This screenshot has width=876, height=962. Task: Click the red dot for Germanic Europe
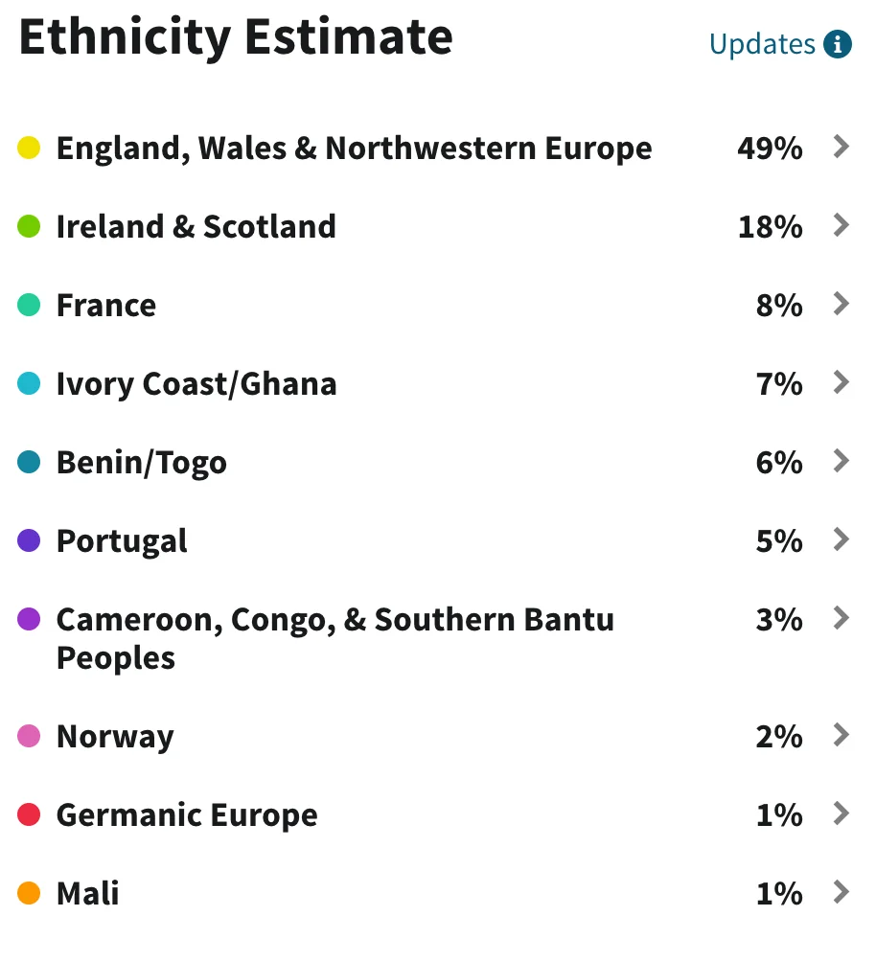pos(30,813)
